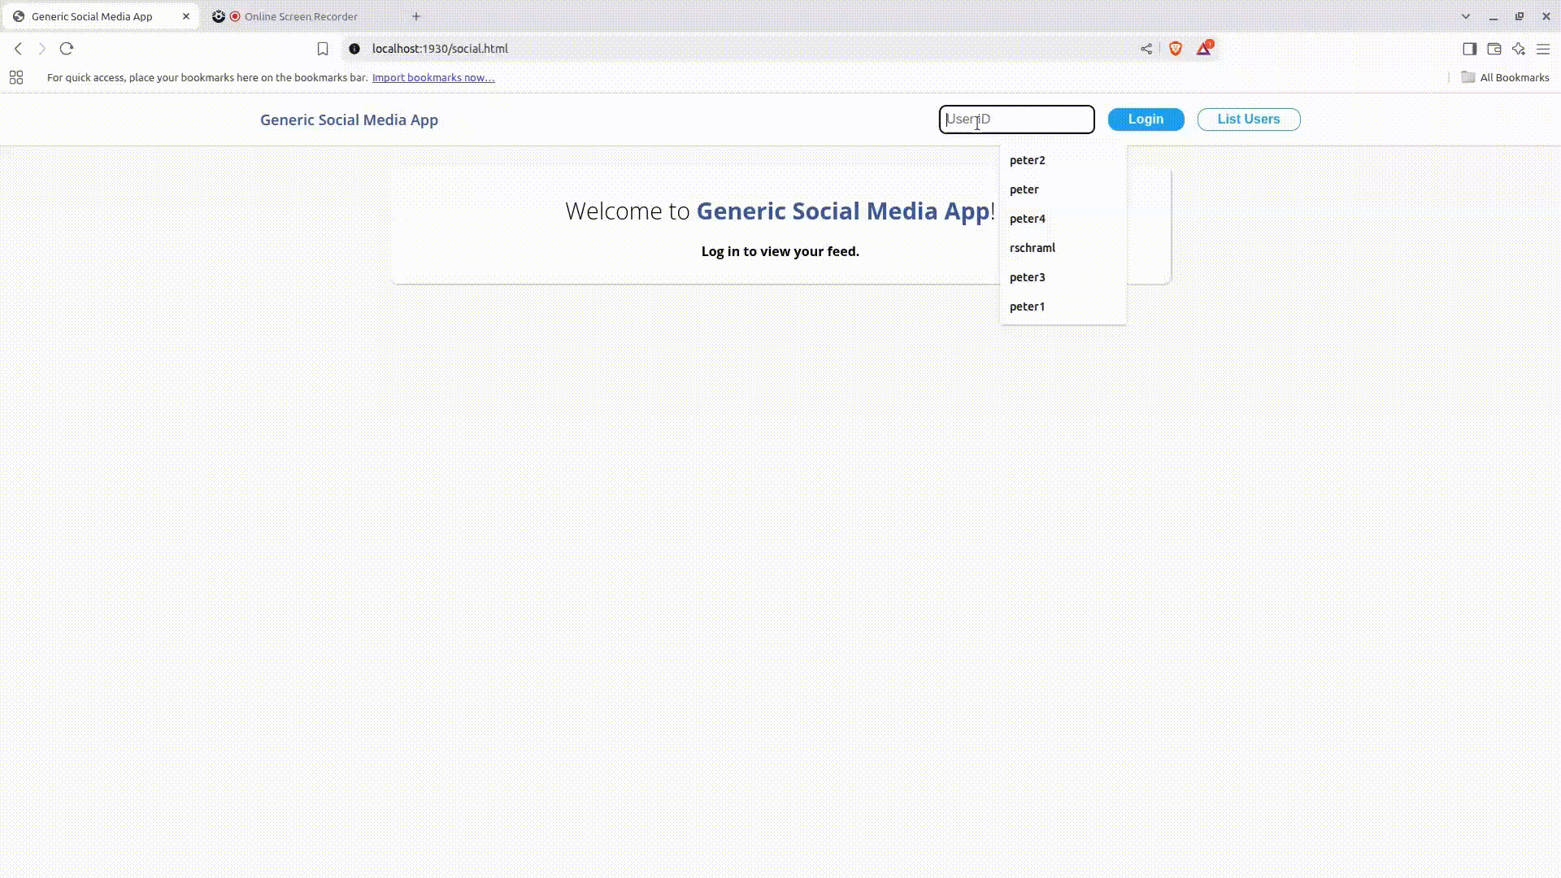The height and width of the screenshot is (878, 1561).
Task: Click the Brave Rewards triangle icon
Action: point(1204,49)
